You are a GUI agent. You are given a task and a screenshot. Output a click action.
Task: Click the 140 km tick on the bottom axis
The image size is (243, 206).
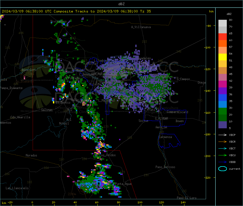click(x=183, y=202)
